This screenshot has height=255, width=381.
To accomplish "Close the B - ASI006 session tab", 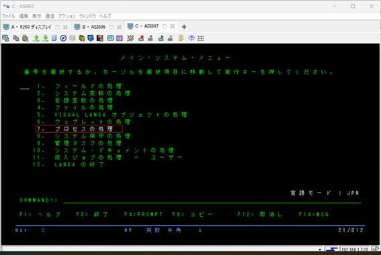I will (x=119, y=27).
